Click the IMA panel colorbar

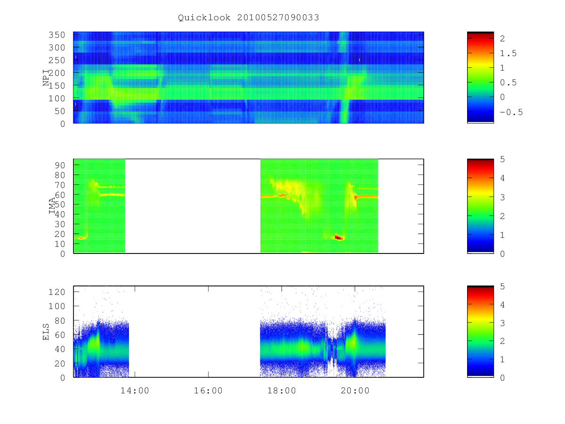point(480,206)
